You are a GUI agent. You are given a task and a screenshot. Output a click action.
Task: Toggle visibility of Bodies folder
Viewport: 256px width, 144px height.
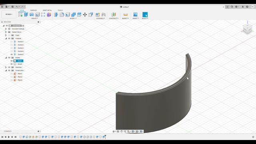[9, 58]
